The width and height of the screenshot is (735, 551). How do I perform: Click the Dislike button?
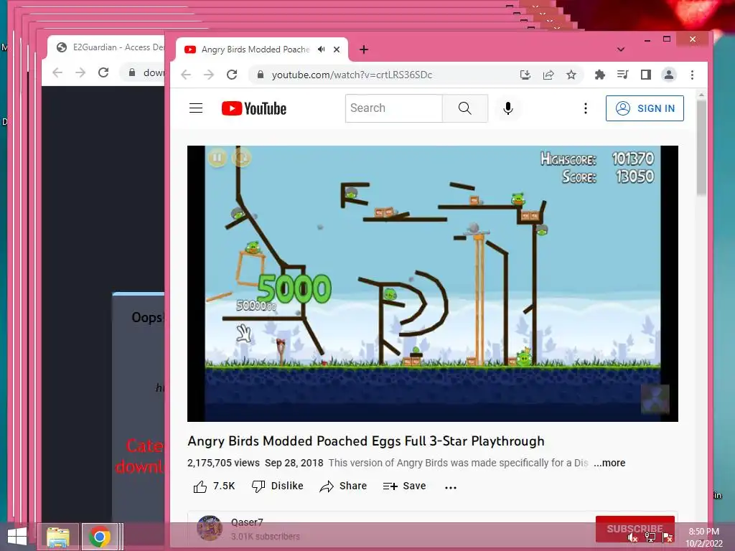tap(278, 486)
